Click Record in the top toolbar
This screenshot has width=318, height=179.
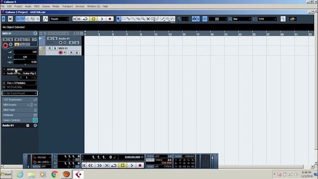pyautogui.click(x=110, y=19)
